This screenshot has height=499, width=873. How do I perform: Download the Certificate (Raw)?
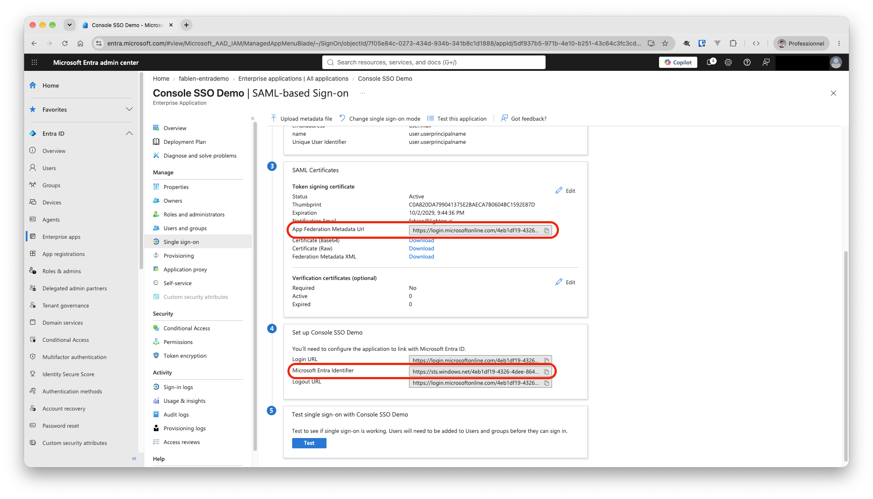[421, 249]
